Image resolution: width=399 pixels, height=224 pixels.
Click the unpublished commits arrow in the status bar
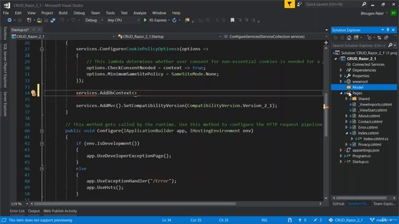pyautogui.click(x=300, y=220)
